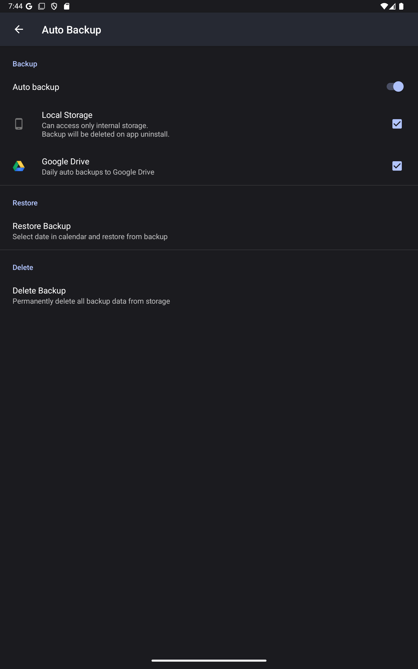Tap the phone icon beside Local Storage
Screen dimensions: 418x669
pos(19,124)
